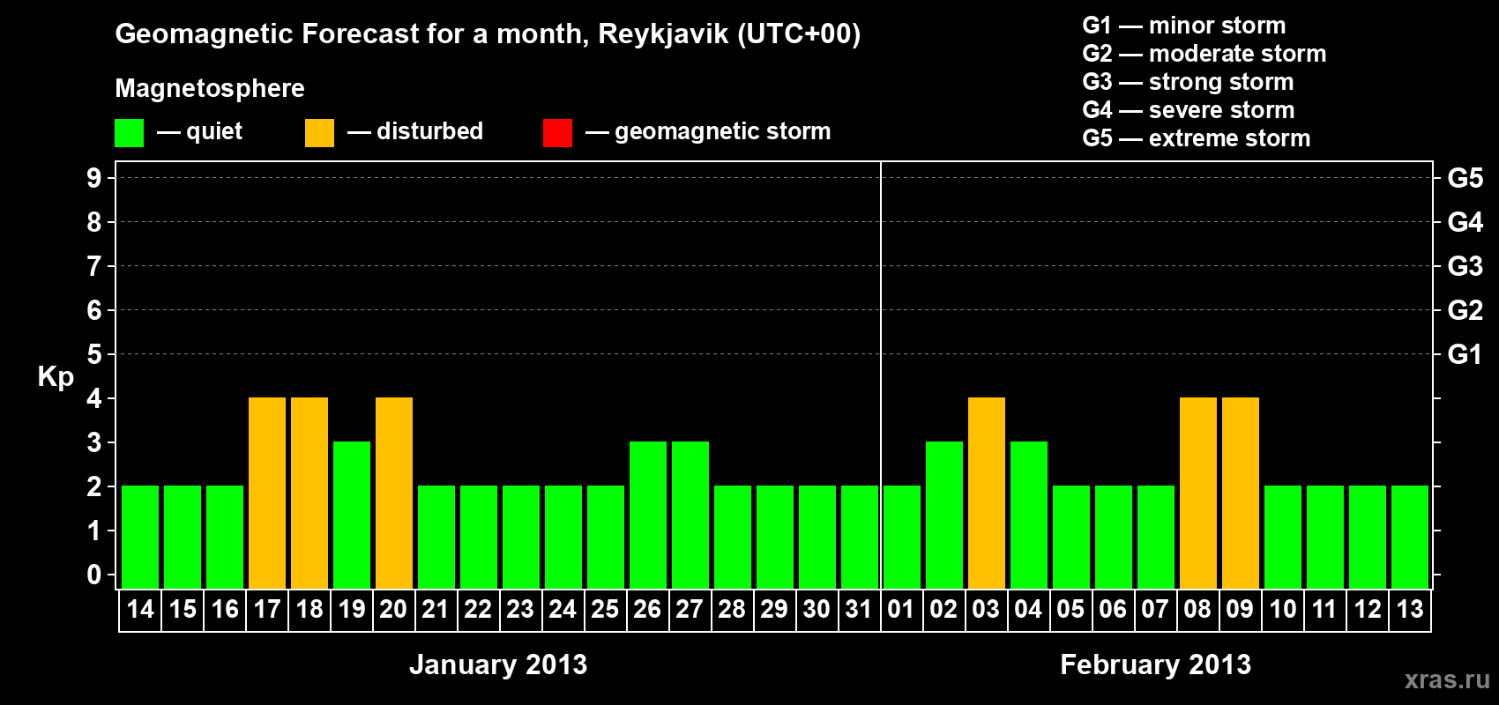Click date label 06 on the axis
The image size is (1499, 705).
click(x=1113, y=609)
